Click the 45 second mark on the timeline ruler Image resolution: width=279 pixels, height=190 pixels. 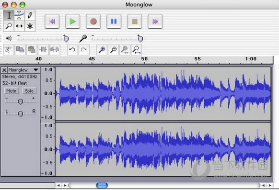[92, 59]
